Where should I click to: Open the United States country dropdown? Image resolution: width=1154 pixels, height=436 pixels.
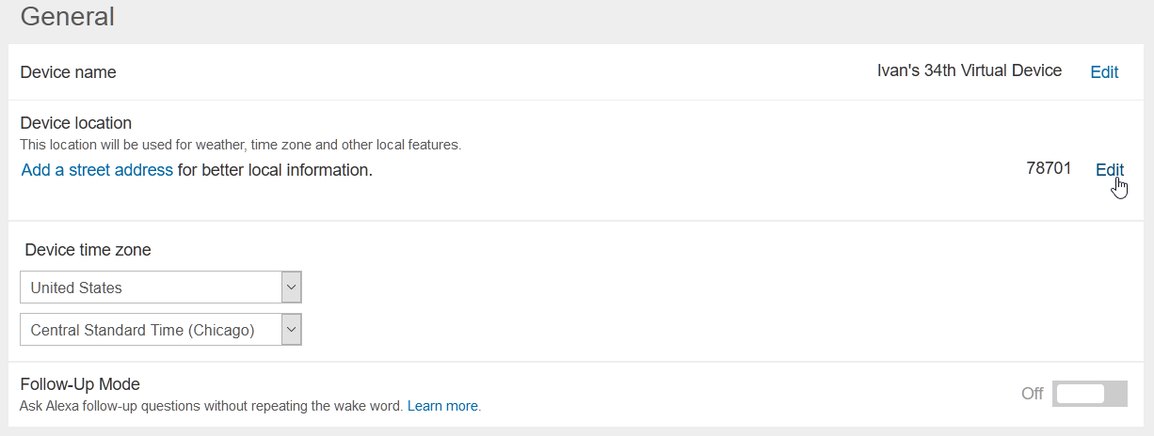(160, 288)
